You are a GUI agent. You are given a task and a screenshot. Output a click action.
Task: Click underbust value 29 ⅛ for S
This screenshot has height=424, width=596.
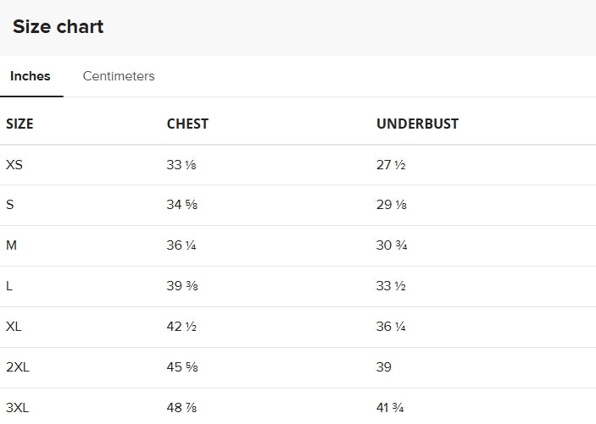(x=392, y=205)
